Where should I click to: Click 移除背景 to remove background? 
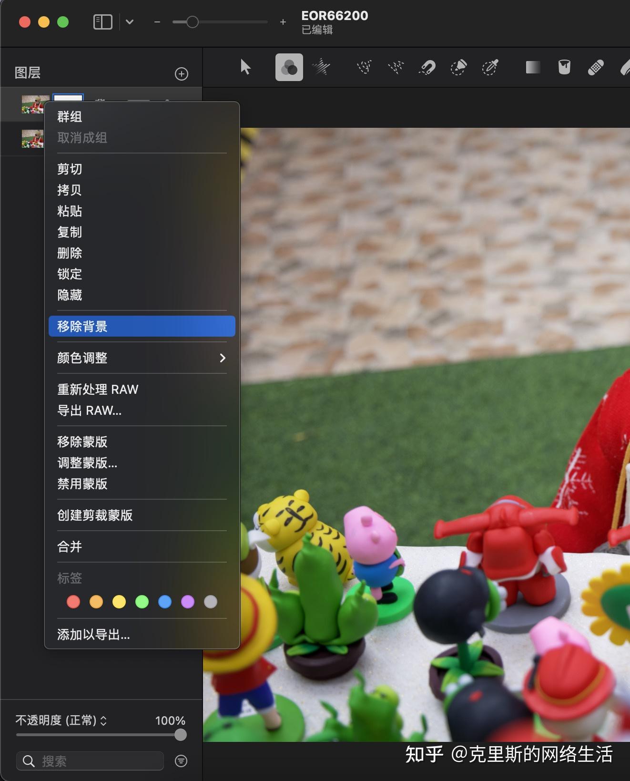coord(142,327)
